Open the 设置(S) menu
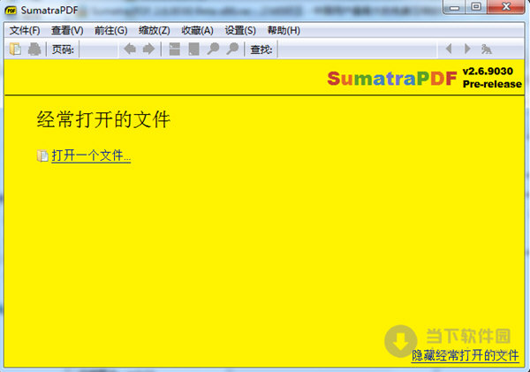The width and height of the screenshot is (530, 372). click(x=240, y=30)
